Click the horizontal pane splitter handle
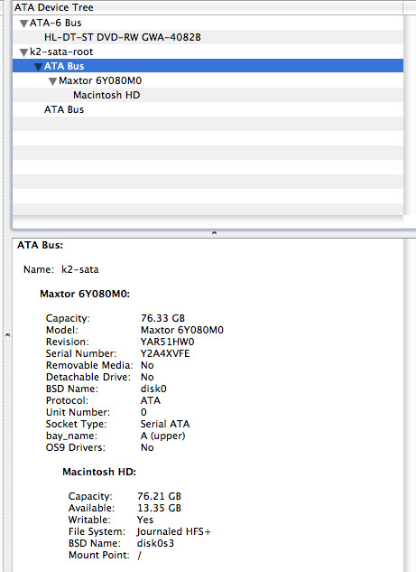416x572 pixels. [214, 233]
